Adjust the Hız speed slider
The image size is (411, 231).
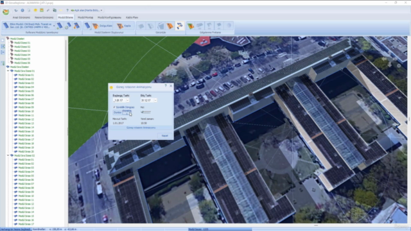(x=146, y=112)
